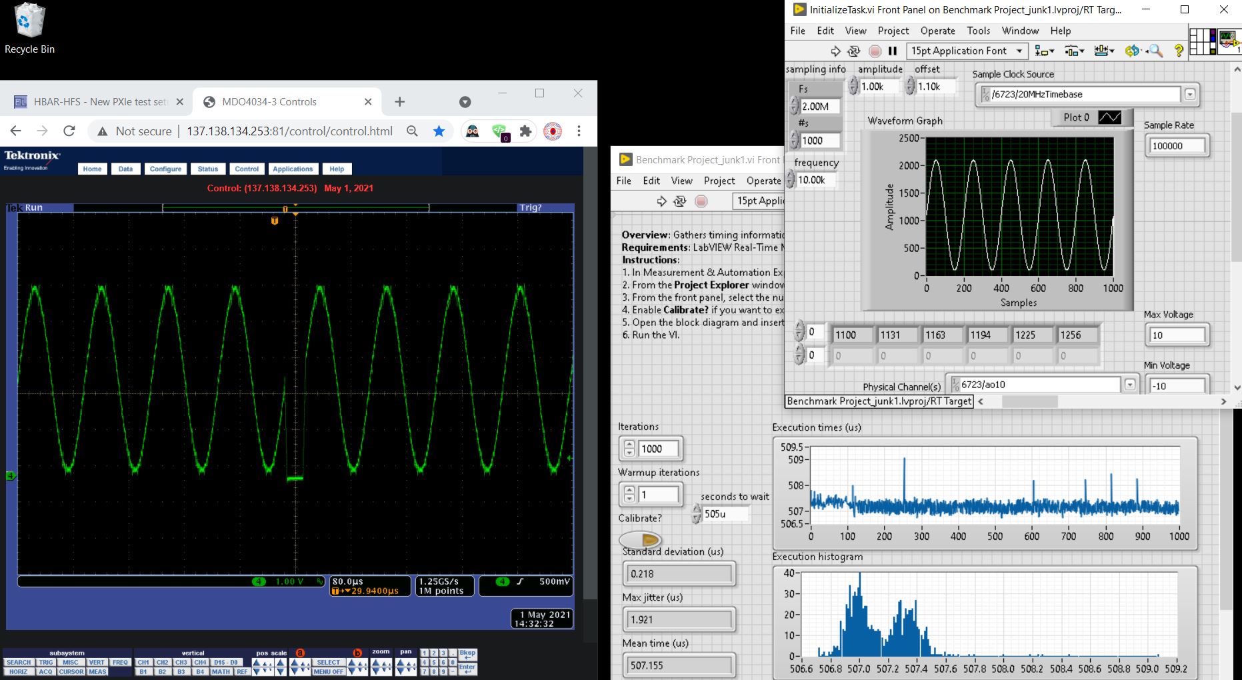Click the Reorder objects icon
The height and width of the screenshot is (680, 1242).
[1133, 51]
